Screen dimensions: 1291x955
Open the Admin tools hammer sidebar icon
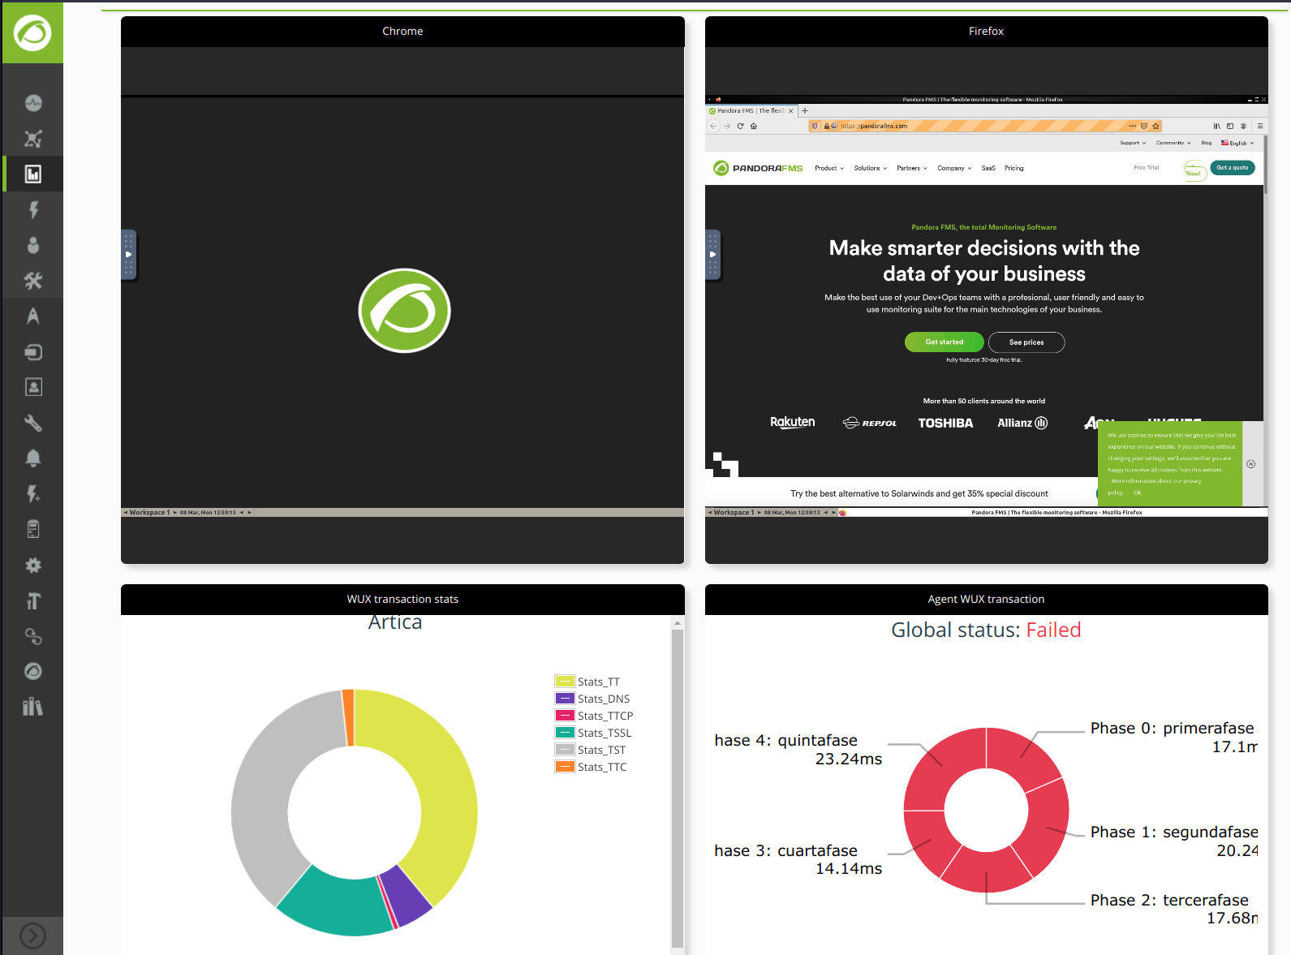(33, 600)
